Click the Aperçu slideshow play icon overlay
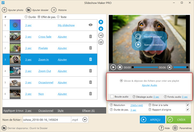This screenshot has width=194, height=132. (138, 45)
